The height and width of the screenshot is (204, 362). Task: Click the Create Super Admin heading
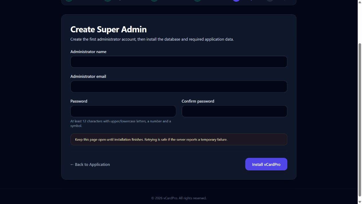[108, 29]
